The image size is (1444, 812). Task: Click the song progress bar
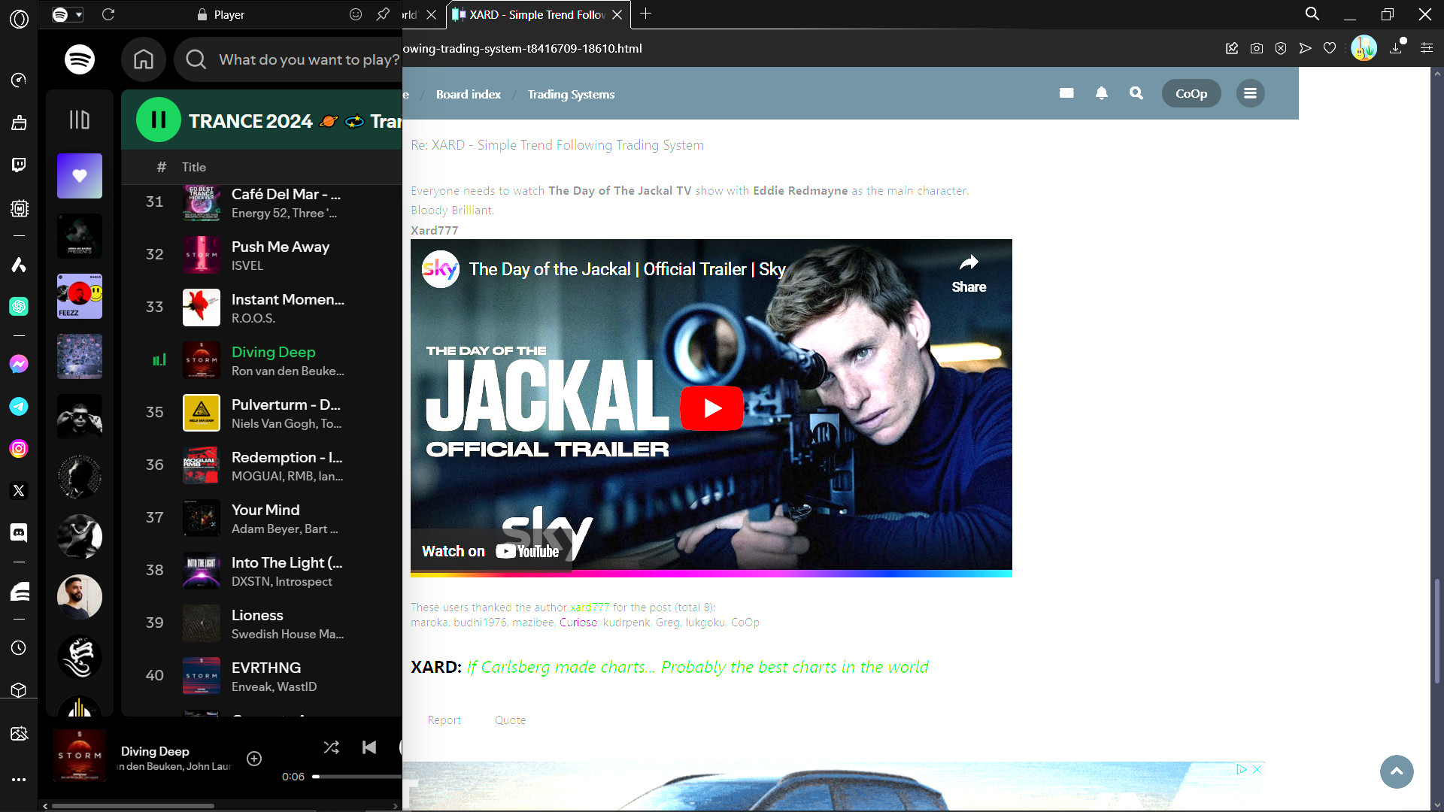point(357,777)
